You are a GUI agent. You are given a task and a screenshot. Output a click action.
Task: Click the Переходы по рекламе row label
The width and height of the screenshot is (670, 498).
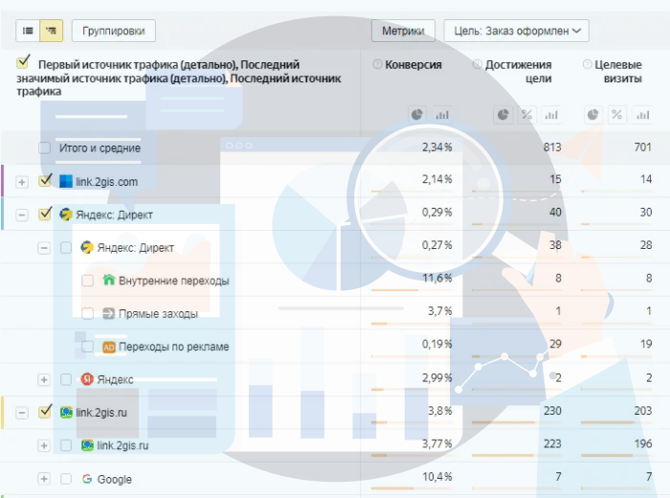point(173,347)
